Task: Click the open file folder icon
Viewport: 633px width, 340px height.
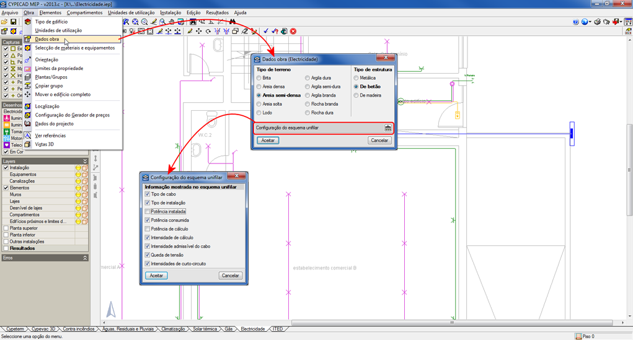Action: click(4, 22)
